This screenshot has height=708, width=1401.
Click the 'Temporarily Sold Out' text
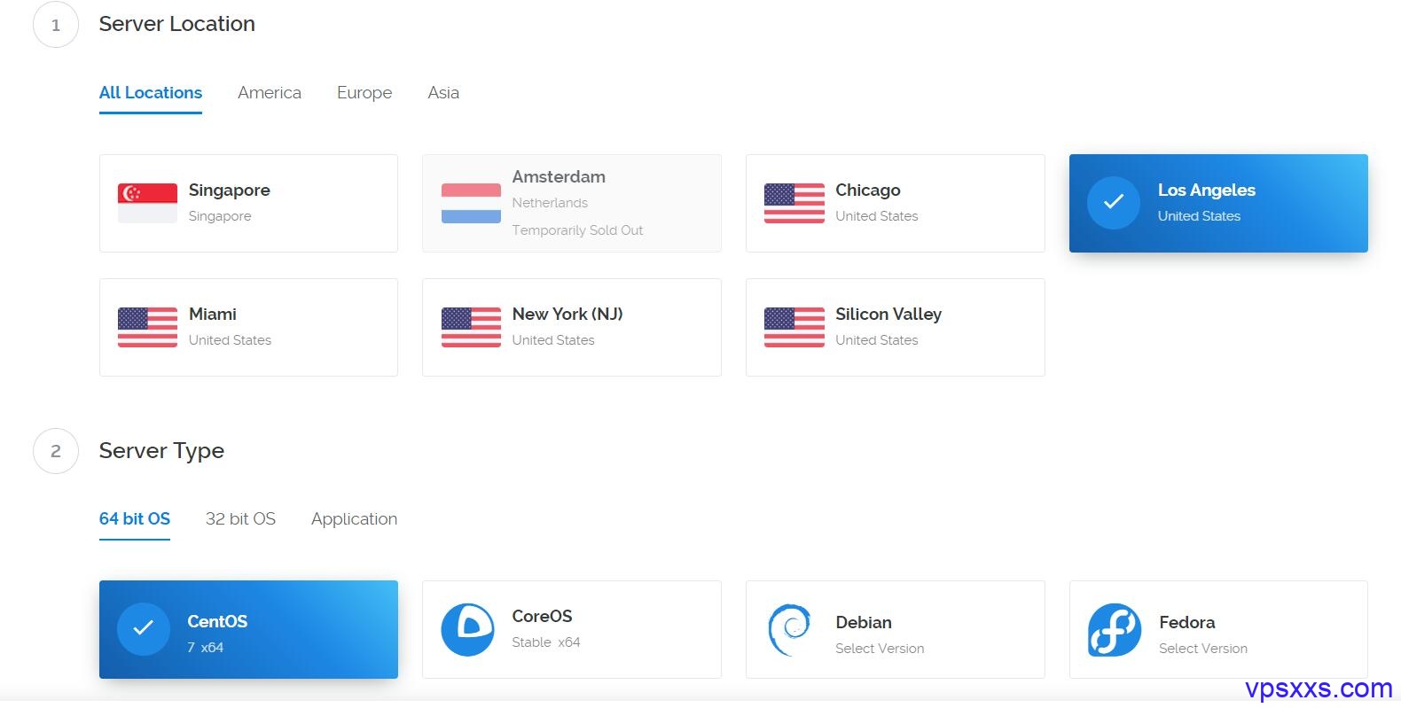click(577, 230)
